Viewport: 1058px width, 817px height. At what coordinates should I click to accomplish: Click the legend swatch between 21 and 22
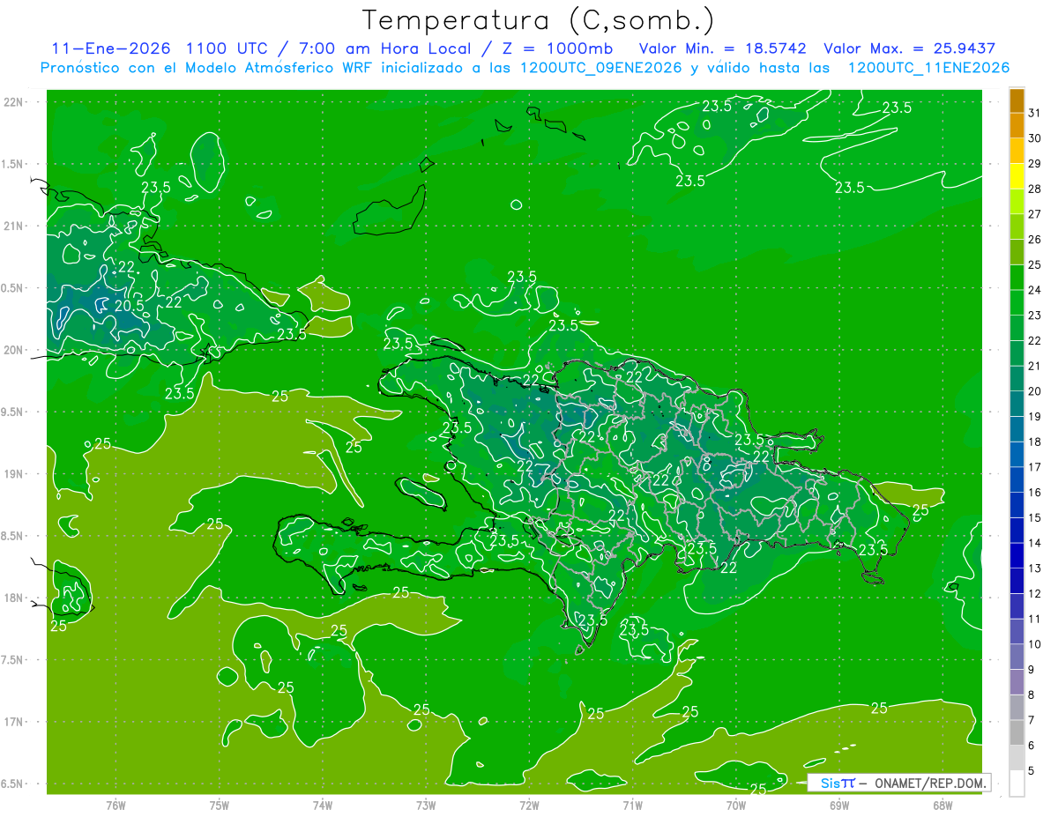[1017, 353]
